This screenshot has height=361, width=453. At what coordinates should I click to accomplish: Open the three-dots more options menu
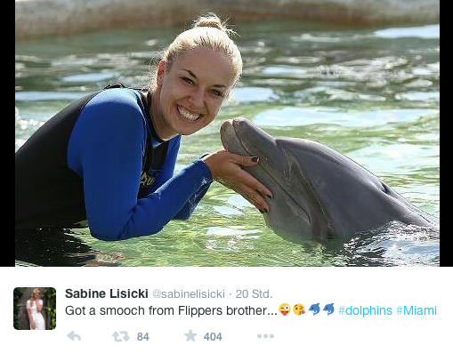pos(265,336)
